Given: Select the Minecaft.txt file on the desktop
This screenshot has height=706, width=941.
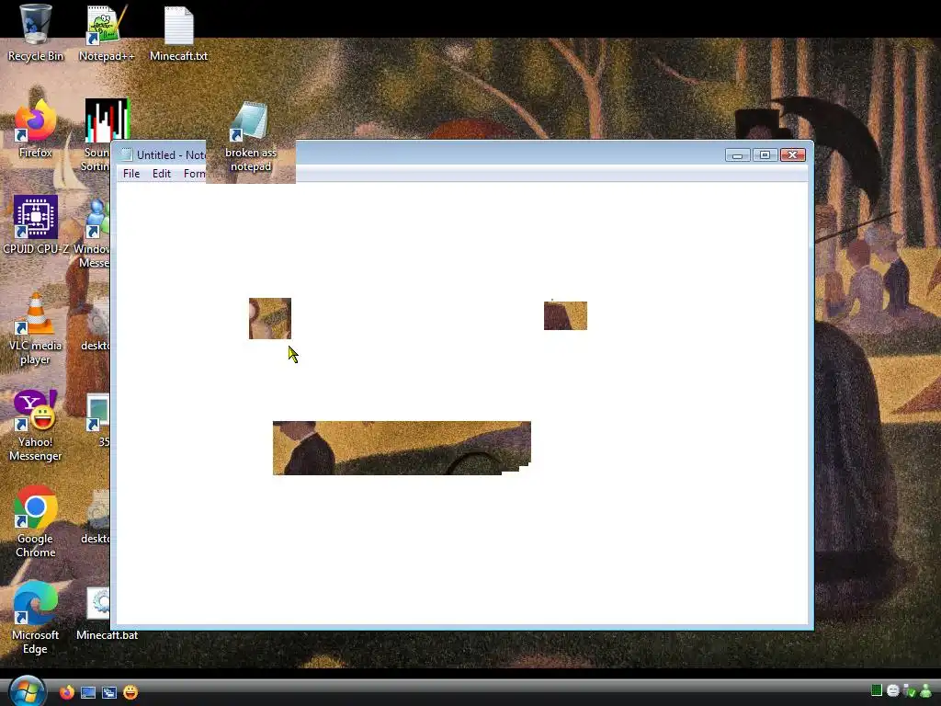Looking at the screenshot, I should click(178, 33).
